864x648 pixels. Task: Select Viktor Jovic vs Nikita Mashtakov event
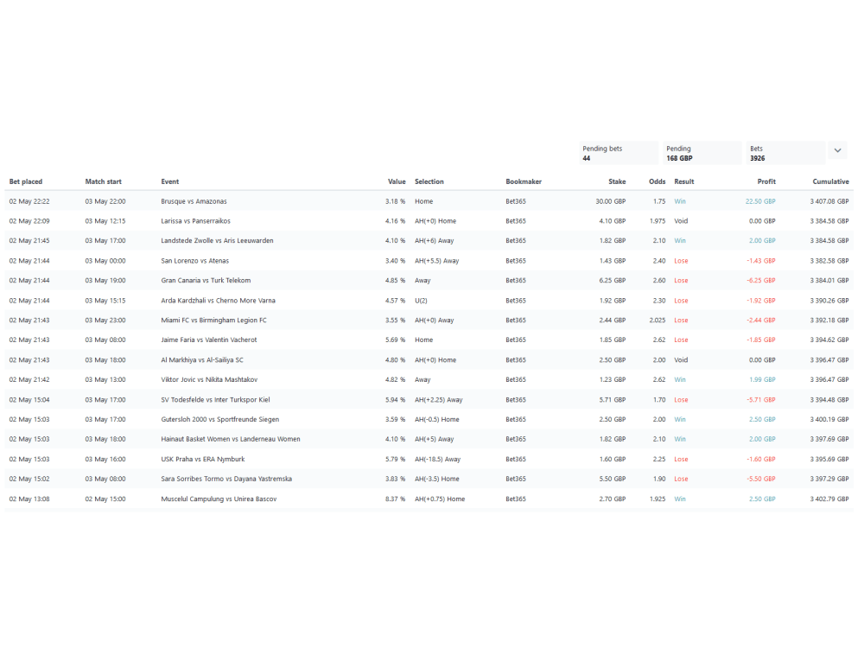click(x=209, y=379)
